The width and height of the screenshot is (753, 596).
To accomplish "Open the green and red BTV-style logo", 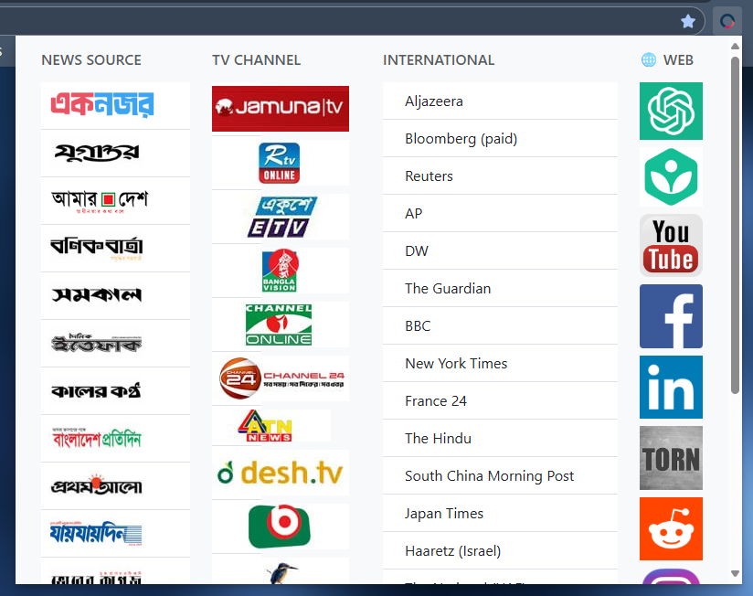I will pos(280,527).
